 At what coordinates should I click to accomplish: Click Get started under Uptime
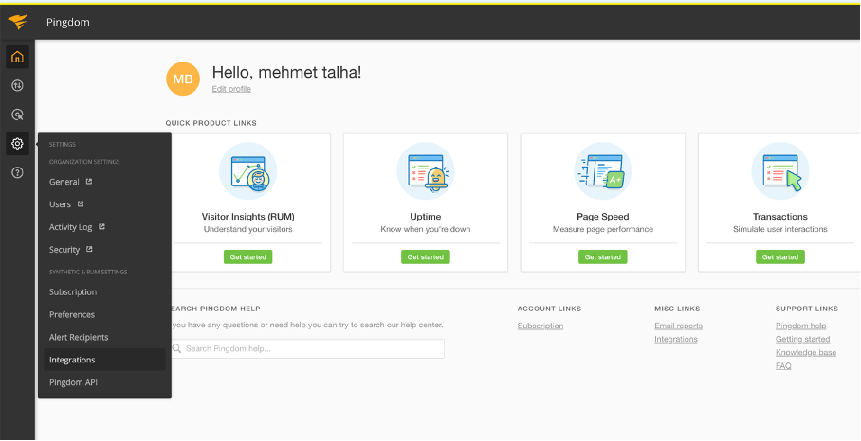click(x=425, y=256)
